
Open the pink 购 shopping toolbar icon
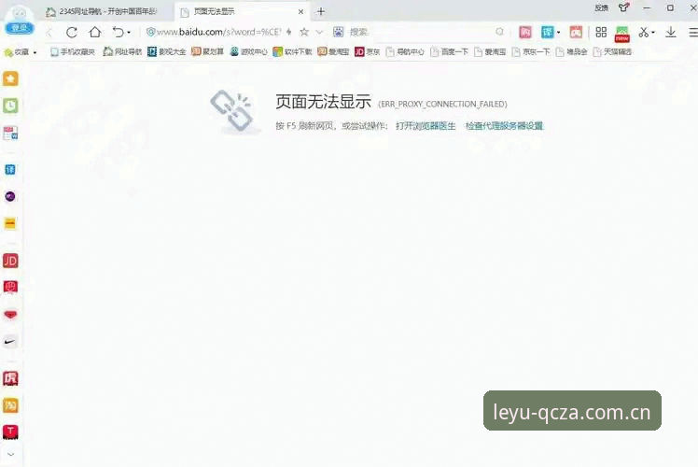[x=525, y=32]
